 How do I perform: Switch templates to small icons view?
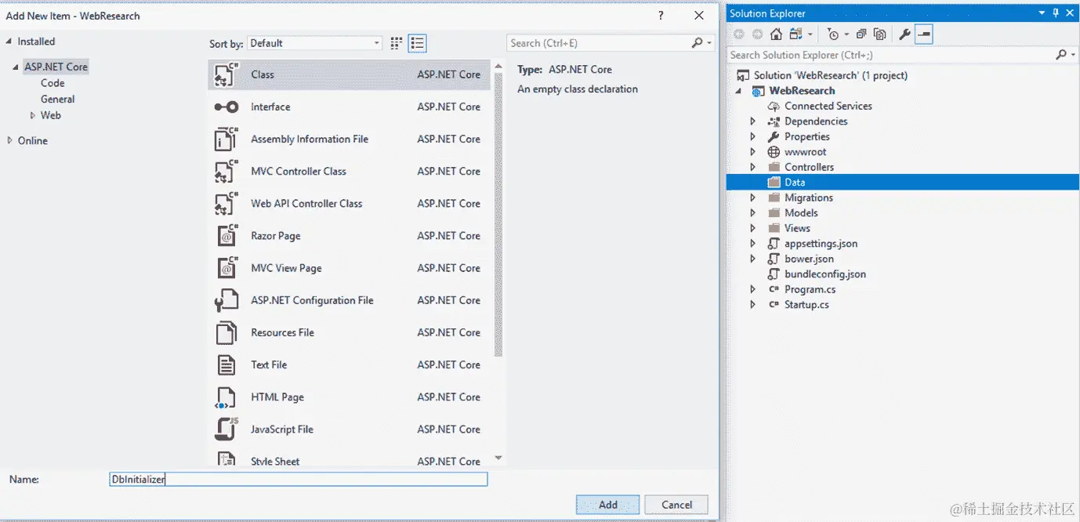pos(397,43)
